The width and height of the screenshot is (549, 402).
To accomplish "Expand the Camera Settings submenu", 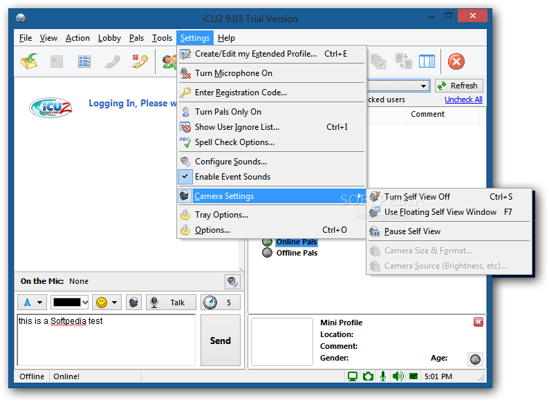I will coord(272,196).
